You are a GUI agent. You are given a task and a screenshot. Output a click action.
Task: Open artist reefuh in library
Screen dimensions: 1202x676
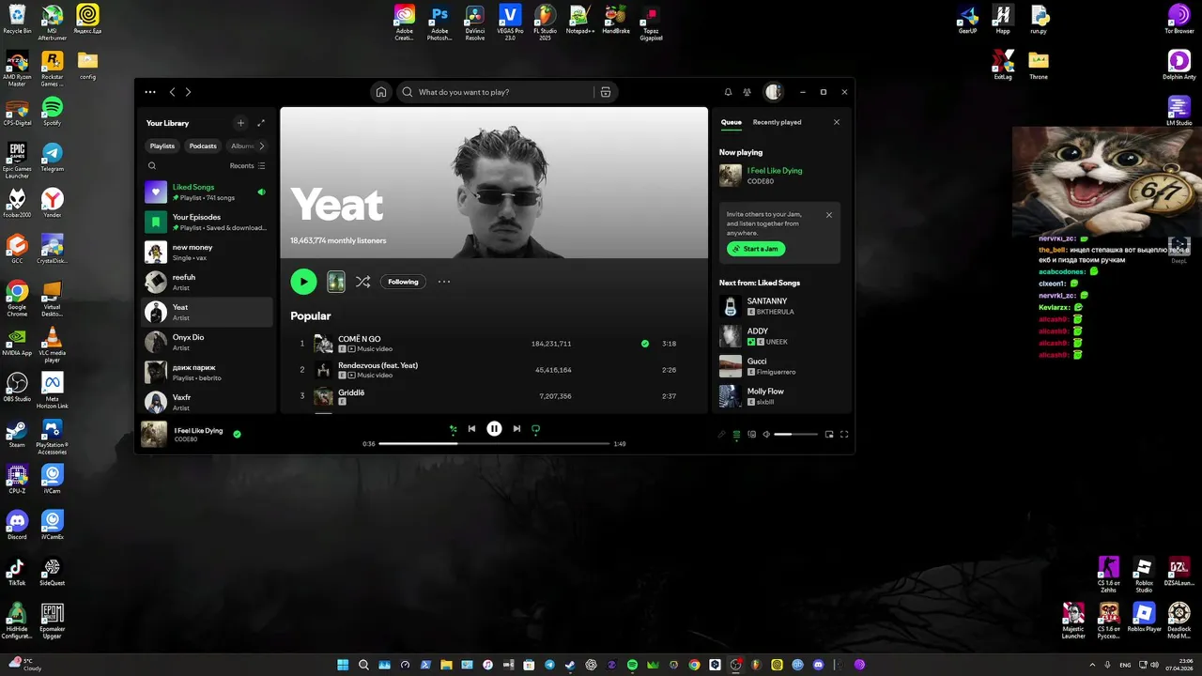[x=207, y=283]
